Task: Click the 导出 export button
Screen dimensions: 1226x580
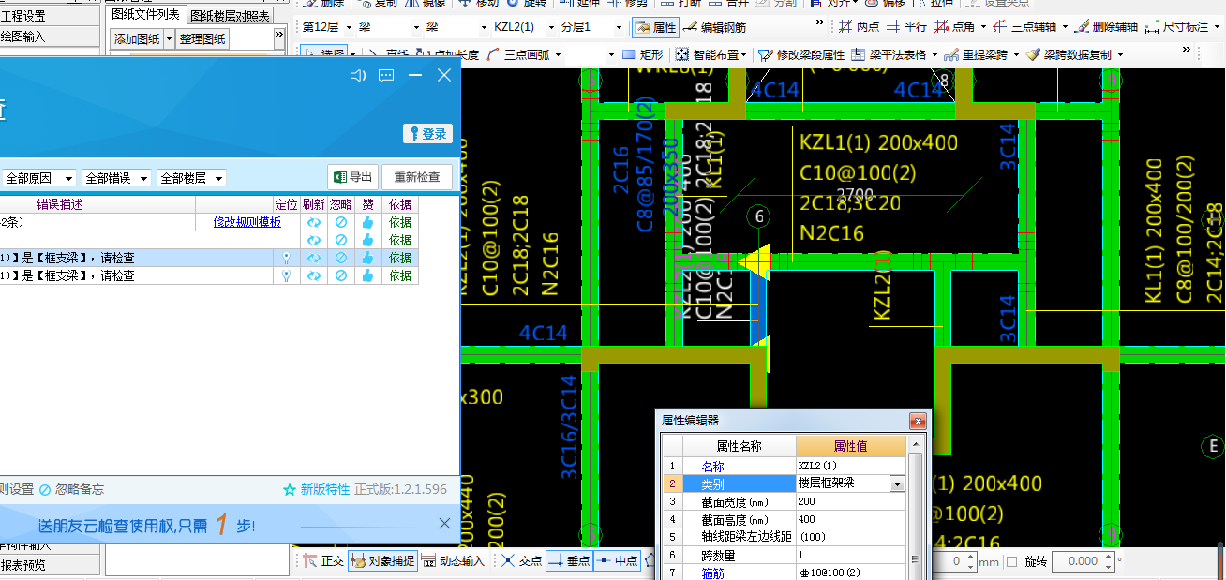Action: 353,177
